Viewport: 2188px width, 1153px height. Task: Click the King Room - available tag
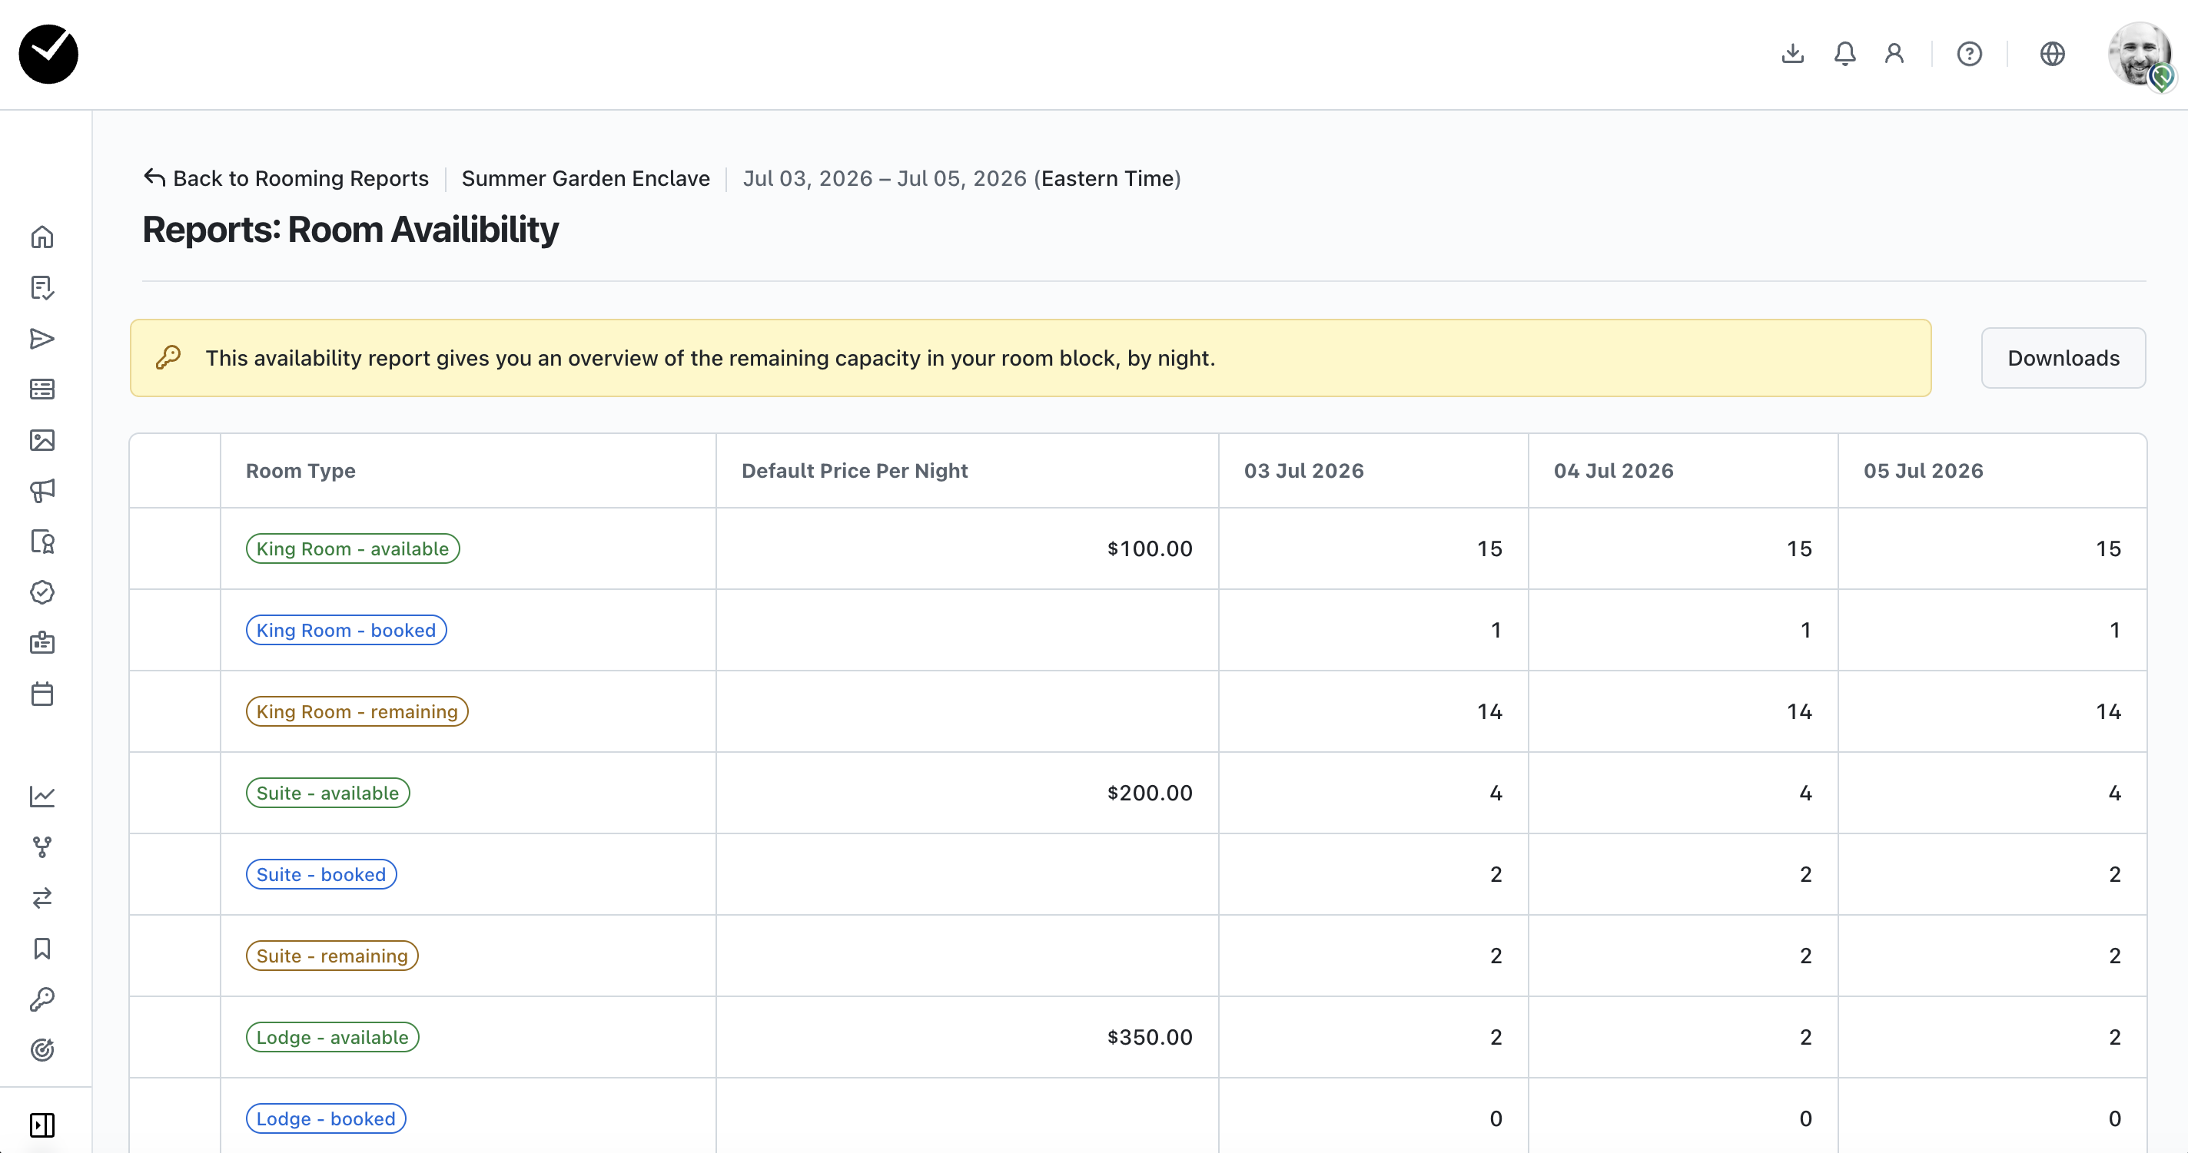[x=353, y=548]
